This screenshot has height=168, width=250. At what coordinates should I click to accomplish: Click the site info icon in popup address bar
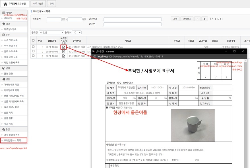tap(94, 56)
